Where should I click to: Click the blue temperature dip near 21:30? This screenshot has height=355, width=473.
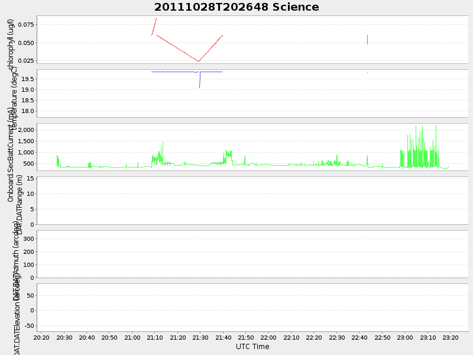pyautogui.click(x=200, y=80)
